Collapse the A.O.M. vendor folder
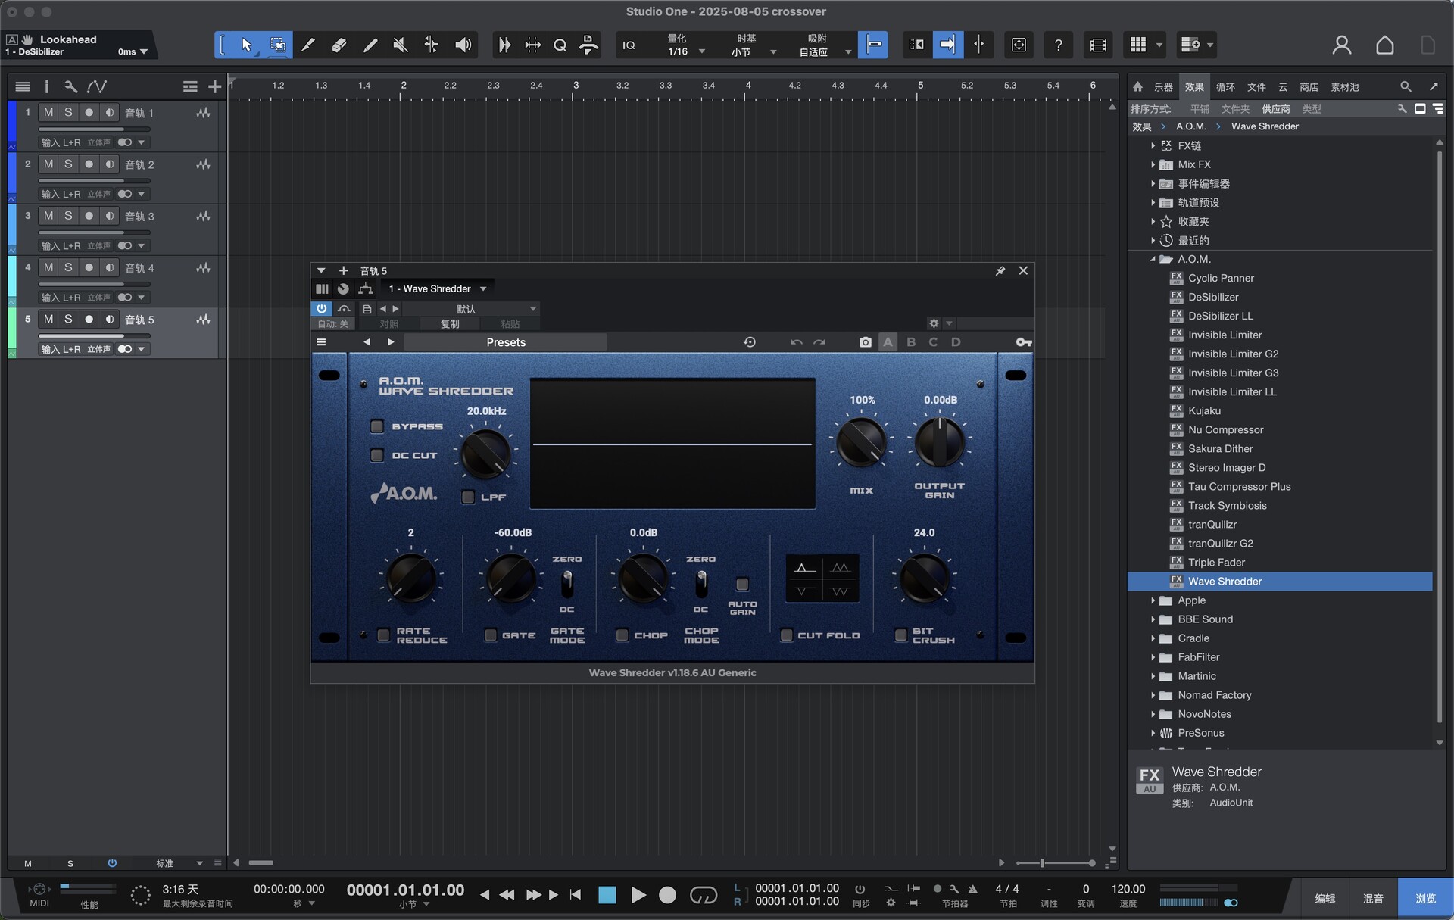Screen dimensions: 1454x920 (1153, 259)
